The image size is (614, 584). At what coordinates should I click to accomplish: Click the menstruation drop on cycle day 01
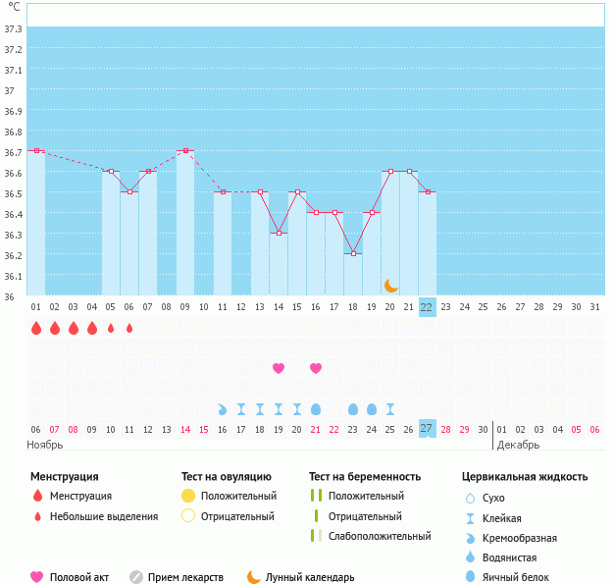point(36,328)
